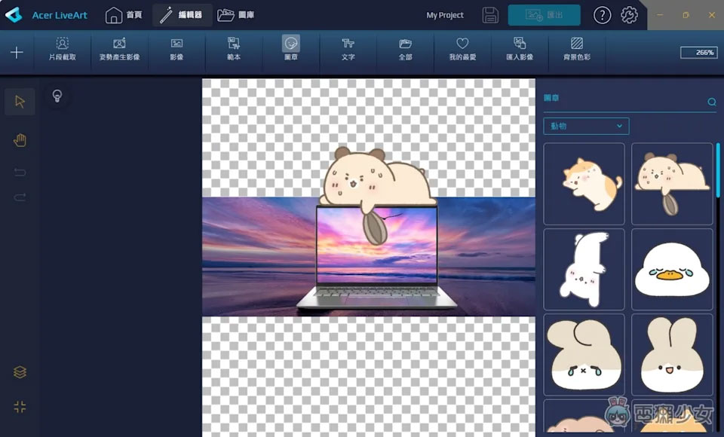Switch to the 首頁 home tab
This screenshot has height=437, width=724.
pyautogui.click(x=124, y=15)
